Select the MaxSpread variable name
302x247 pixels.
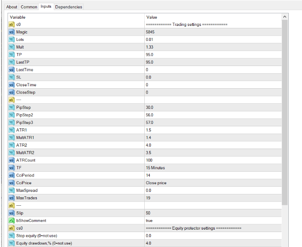[27, 190]
